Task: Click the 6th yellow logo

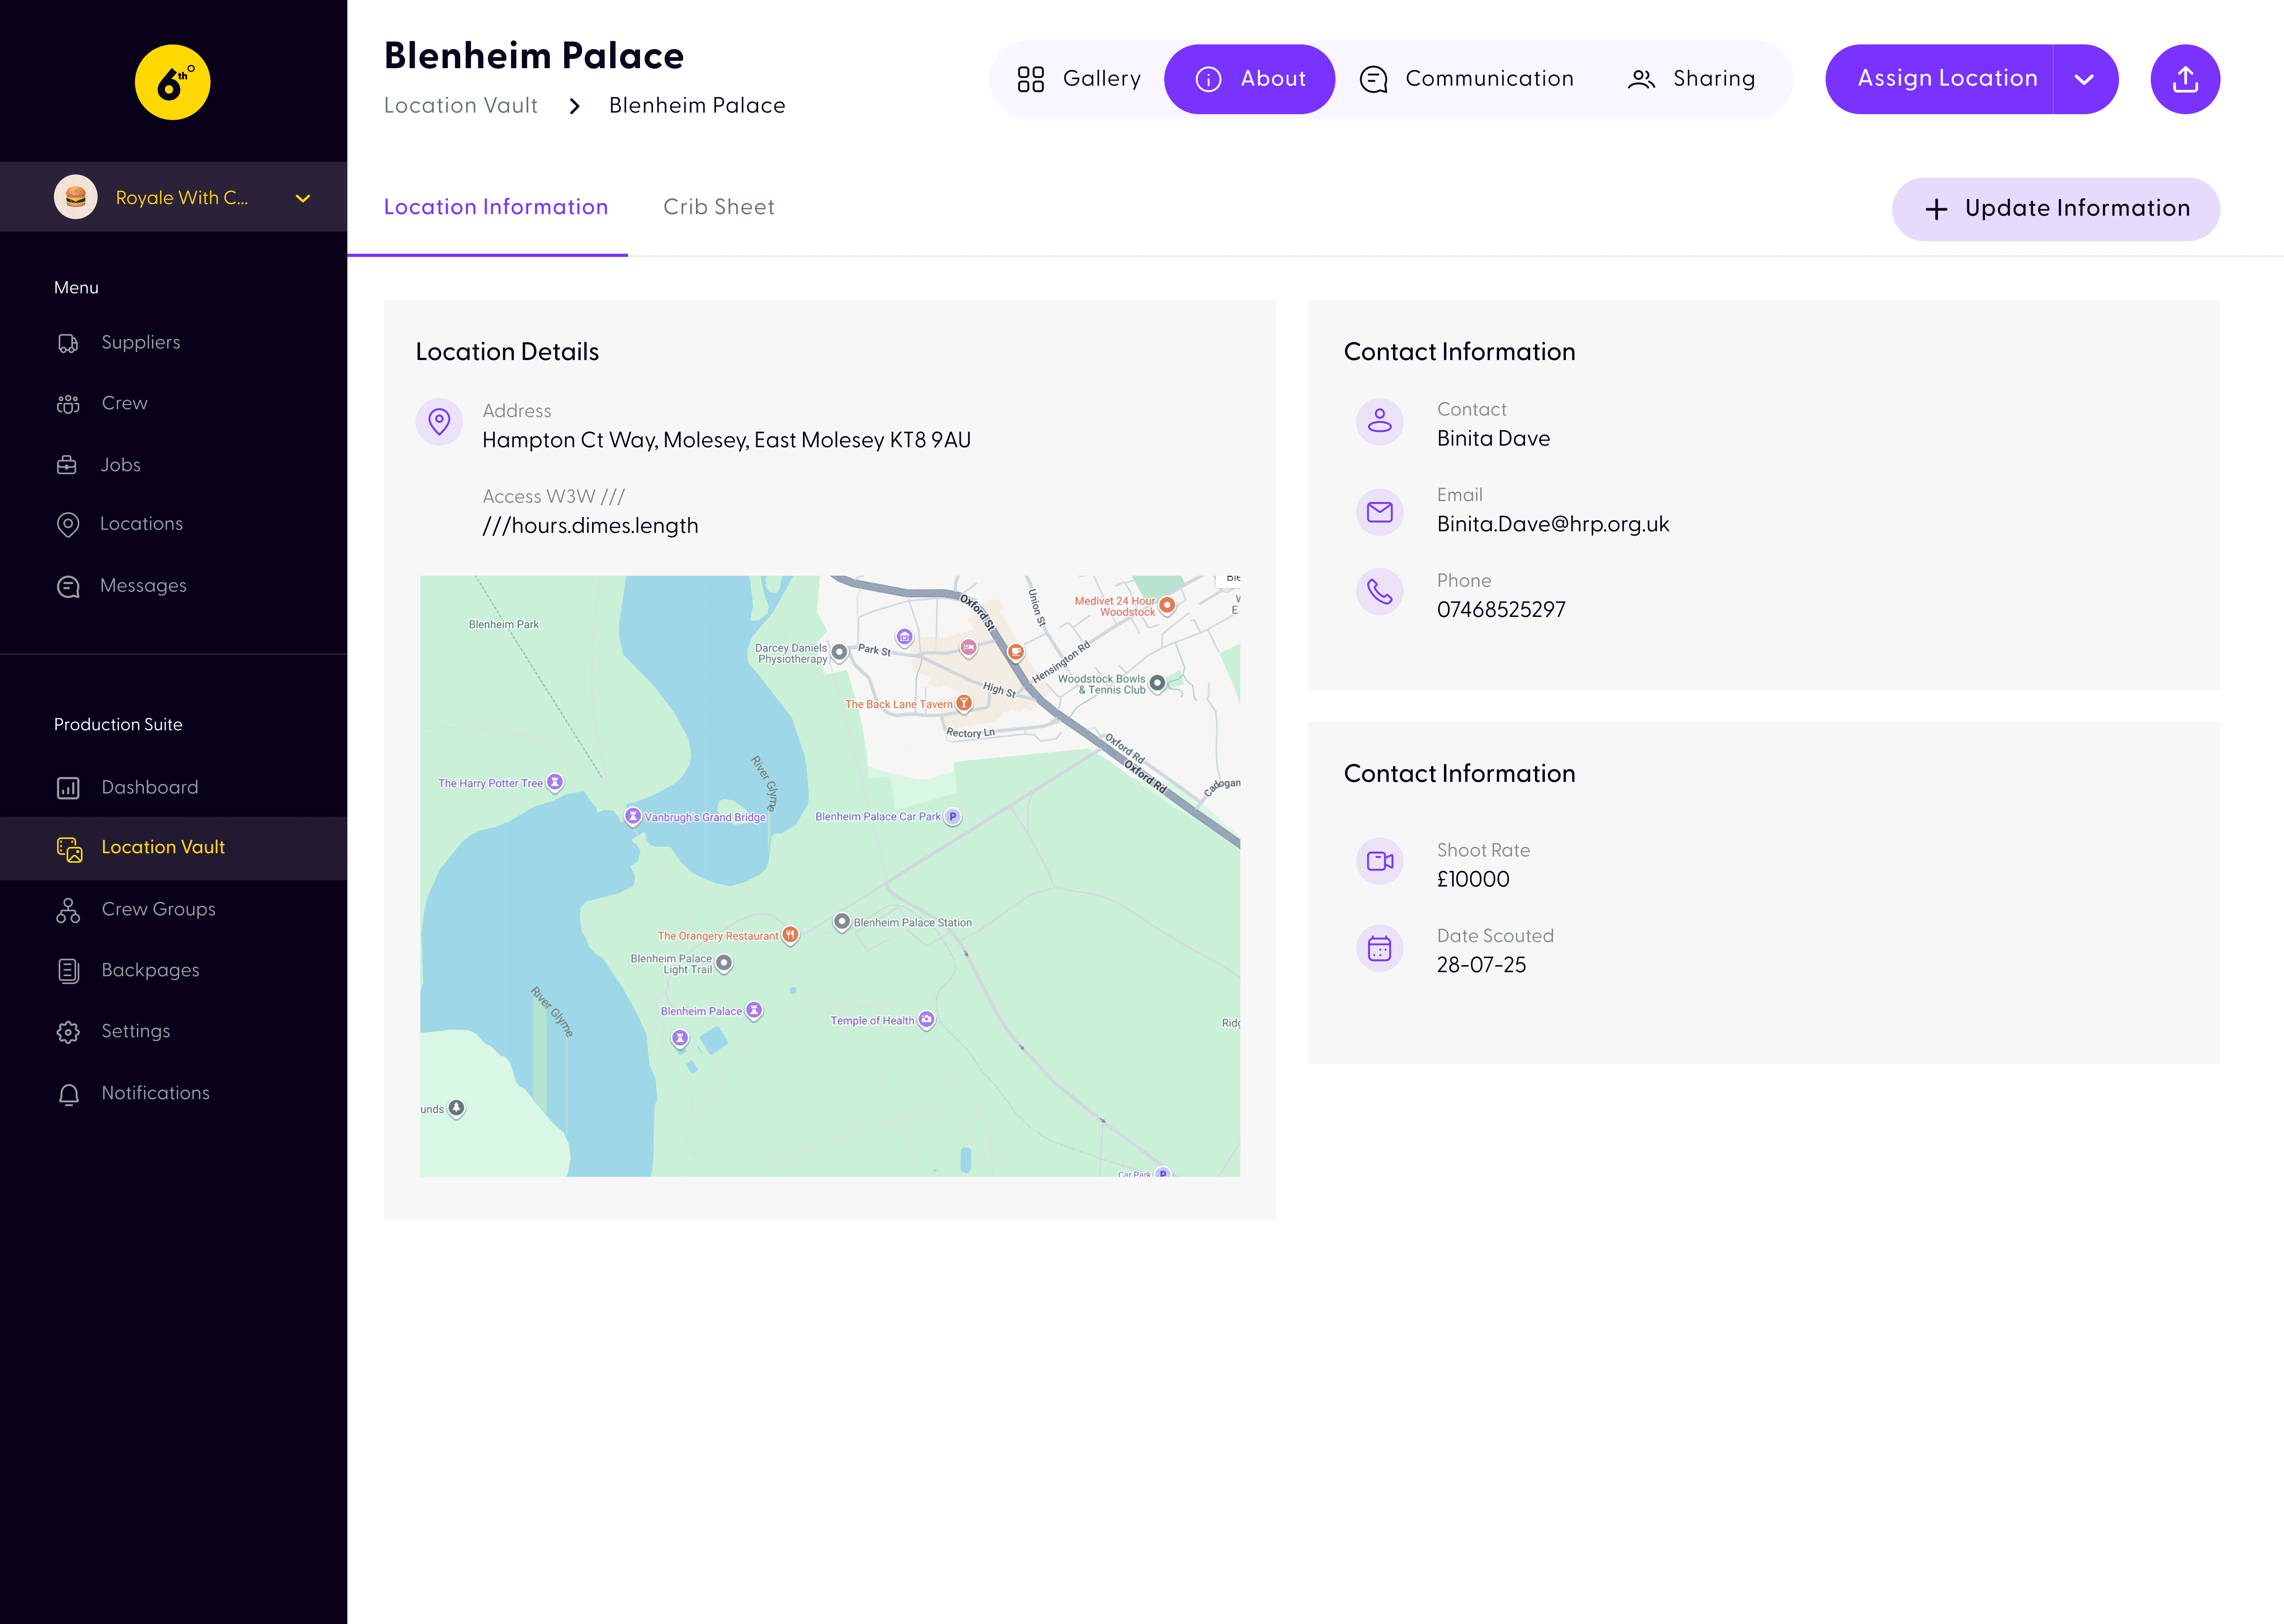Action: [172, 82]
